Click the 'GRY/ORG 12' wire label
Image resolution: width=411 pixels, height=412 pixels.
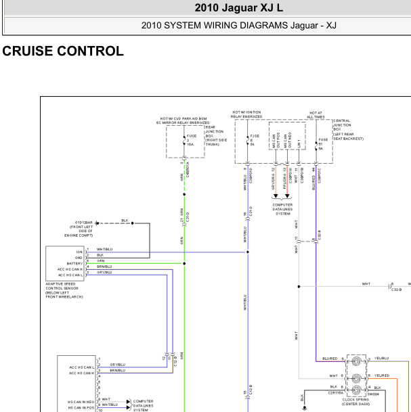274,179
